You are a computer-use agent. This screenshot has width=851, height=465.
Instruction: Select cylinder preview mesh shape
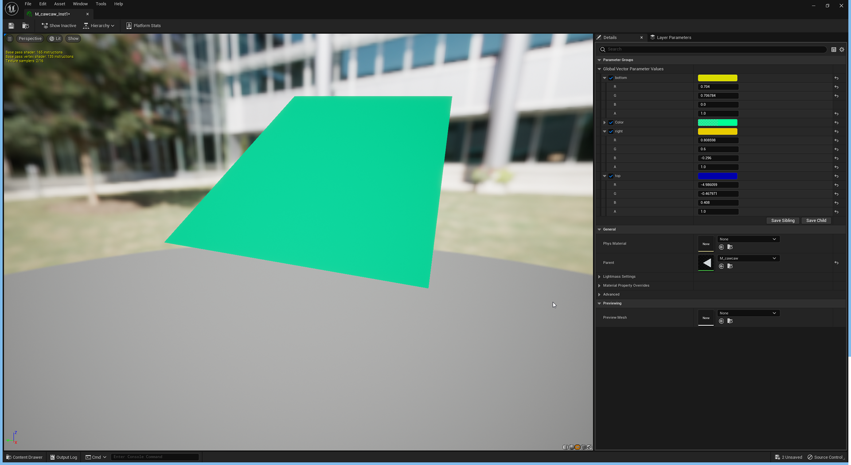click(x=566, y=447)
